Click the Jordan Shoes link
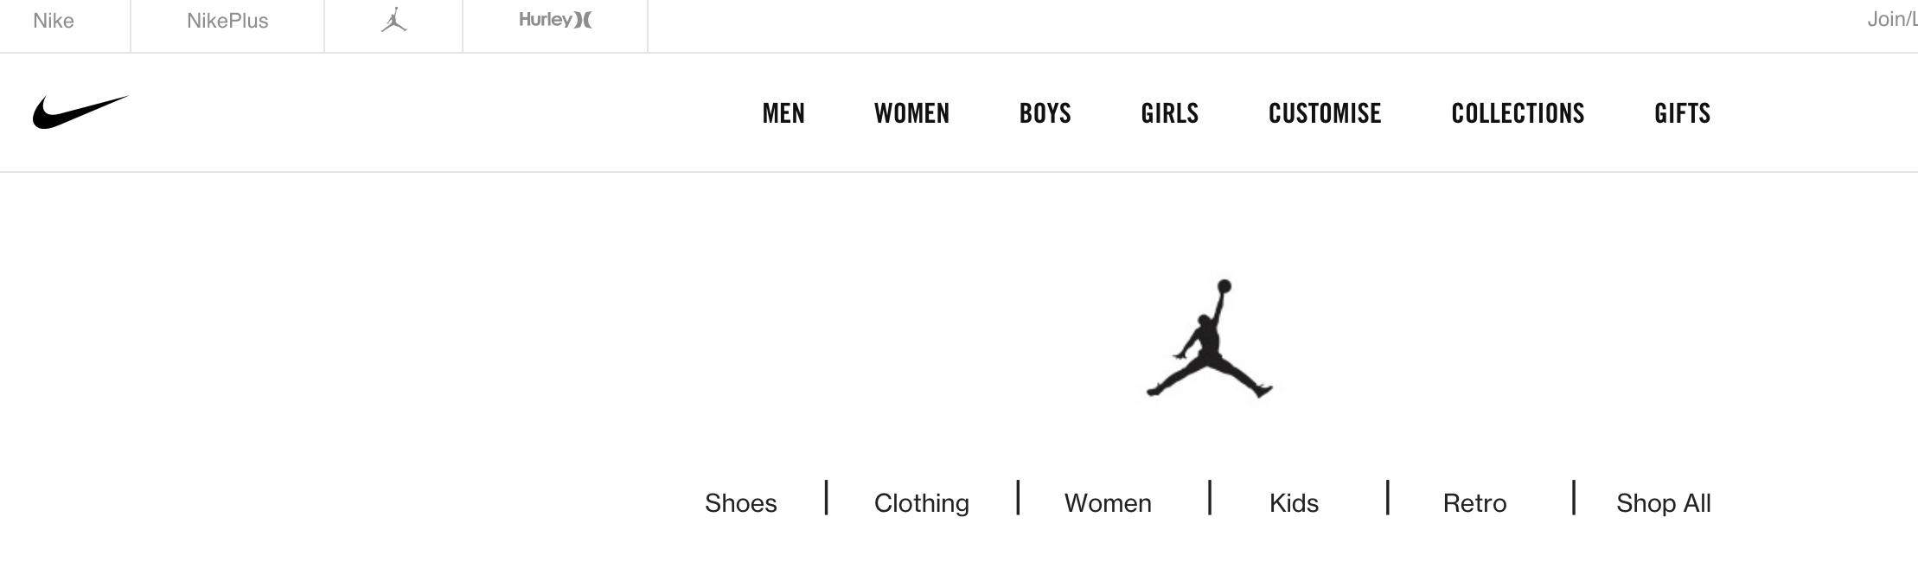 [741, 503]
